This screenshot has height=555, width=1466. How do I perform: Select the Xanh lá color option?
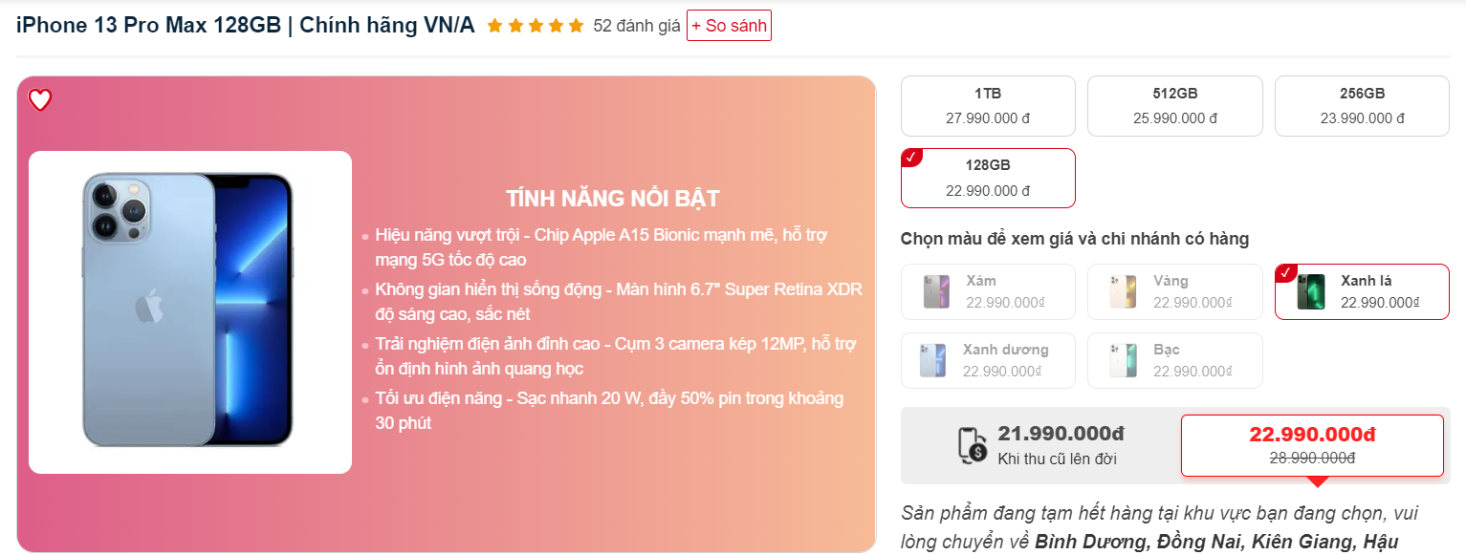pos(1362,291)
